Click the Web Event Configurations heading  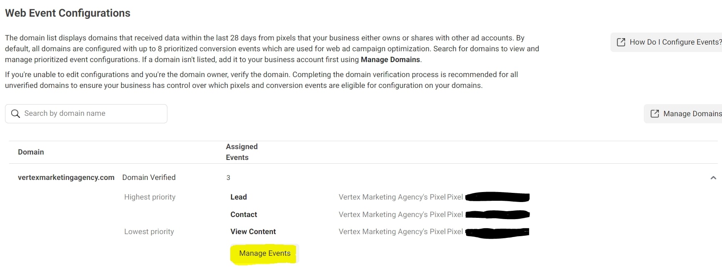(x=67, y=13)
